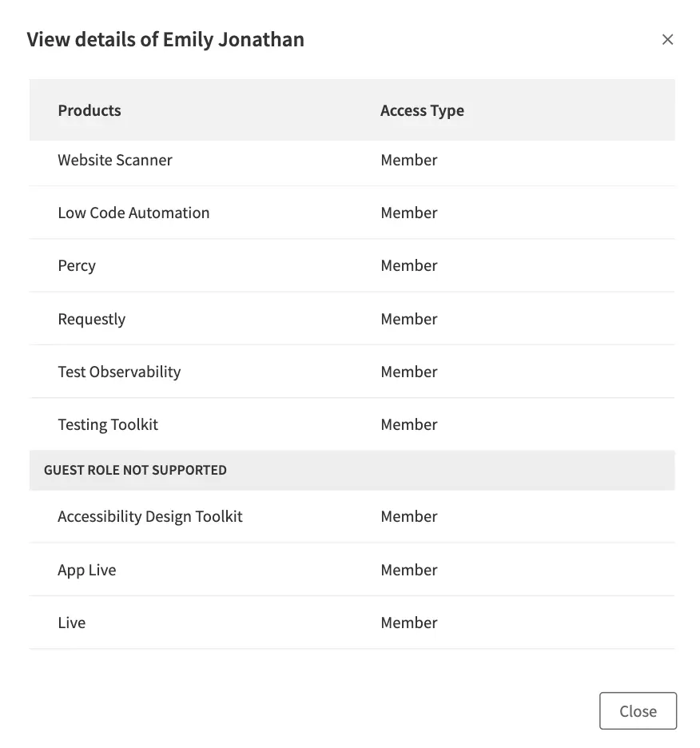
Task: Click the Requestly row
Action: coord(91,318)
